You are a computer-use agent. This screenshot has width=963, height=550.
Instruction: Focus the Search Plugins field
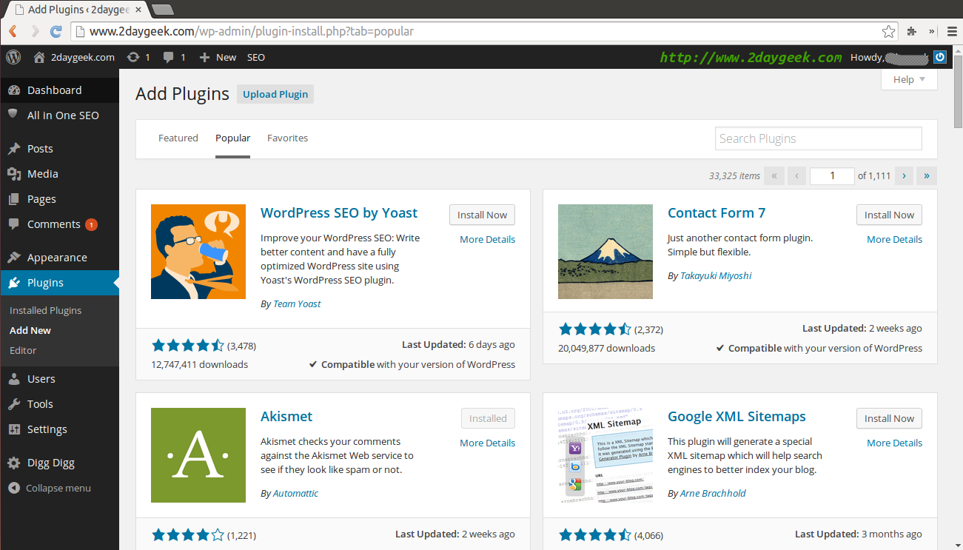[x=819, y=138]
